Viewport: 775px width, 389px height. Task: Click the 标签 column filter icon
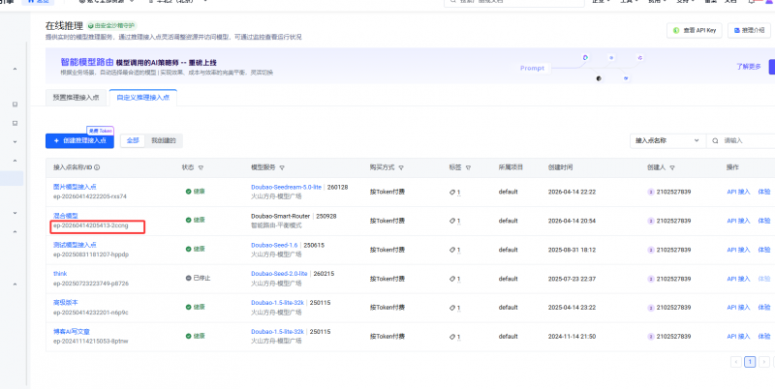point(470,167)
